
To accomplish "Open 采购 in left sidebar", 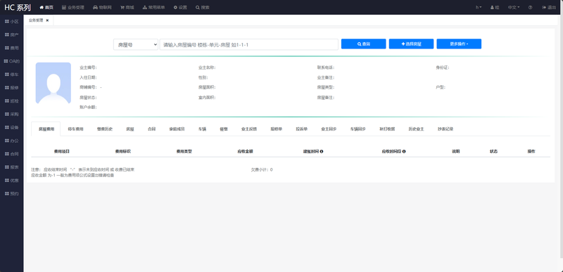I will pyautogui.click(x=12, y=115).
